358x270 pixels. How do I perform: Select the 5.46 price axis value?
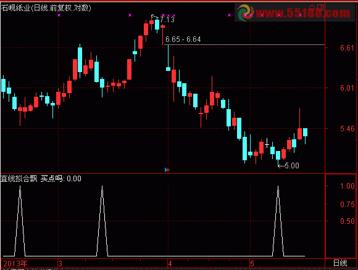point(347,129)
